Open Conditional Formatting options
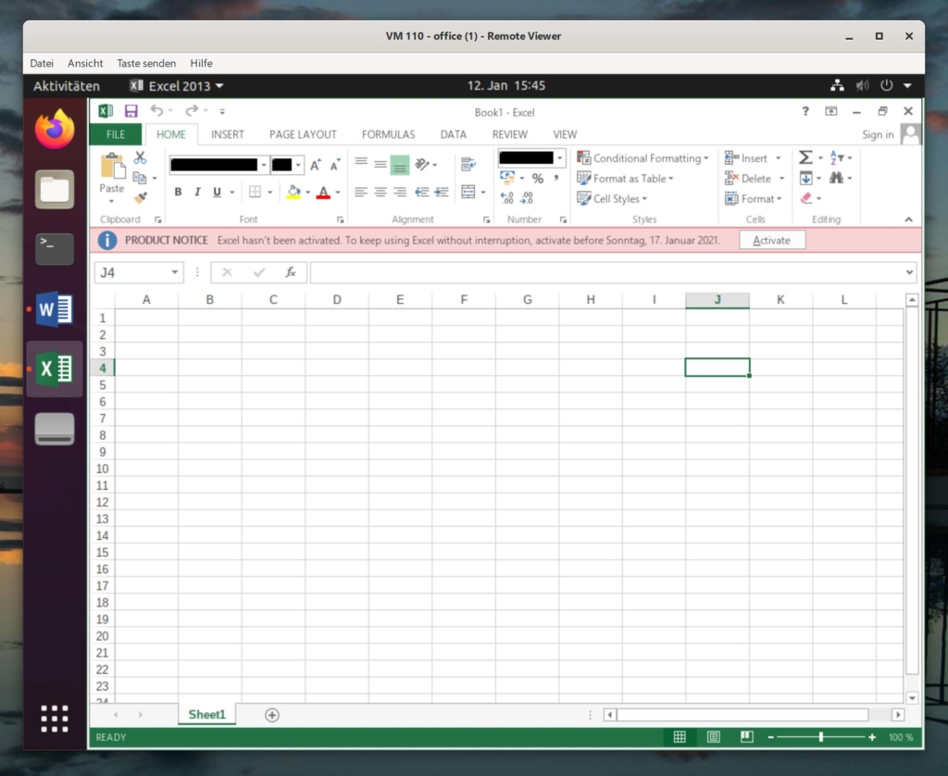The image size is (948, 776). click(643, 157)
